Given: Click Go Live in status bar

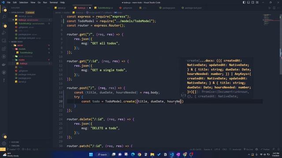Looking at the screenshot, I should coord(248,149).
